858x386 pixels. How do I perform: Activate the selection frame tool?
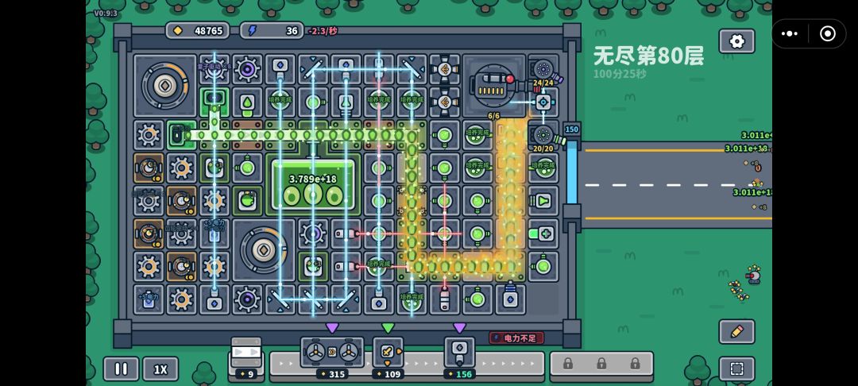pyautogui.click(x=736, y=369)
